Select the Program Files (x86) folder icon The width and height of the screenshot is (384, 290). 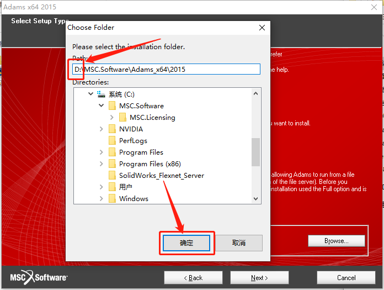click(x=112, y=164)
